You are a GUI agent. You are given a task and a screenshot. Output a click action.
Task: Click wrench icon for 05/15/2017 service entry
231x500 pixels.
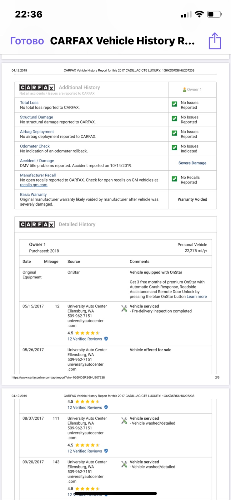tap(124, 308)
